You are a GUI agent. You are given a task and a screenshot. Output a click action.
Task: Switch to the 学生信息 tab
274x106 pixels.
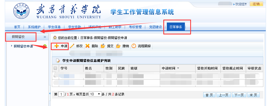54,27
